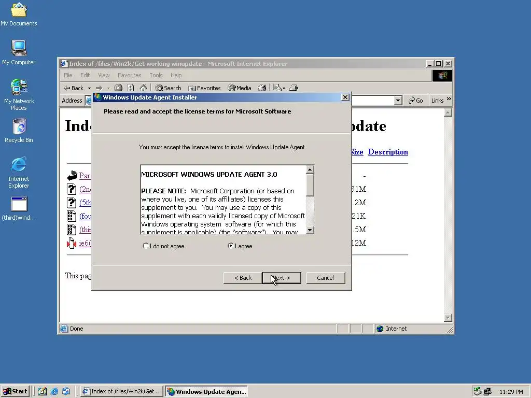
Task: Click the IE Stop button
Action: coord(118,88)
